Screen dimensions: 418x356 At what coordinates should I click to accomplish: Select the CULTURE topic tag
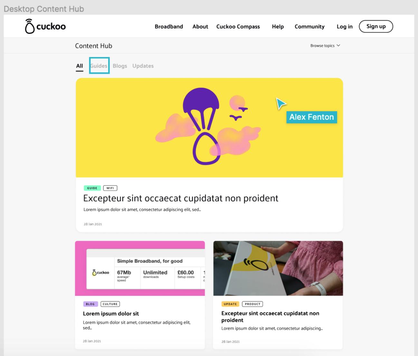click(x=110, y=304)
